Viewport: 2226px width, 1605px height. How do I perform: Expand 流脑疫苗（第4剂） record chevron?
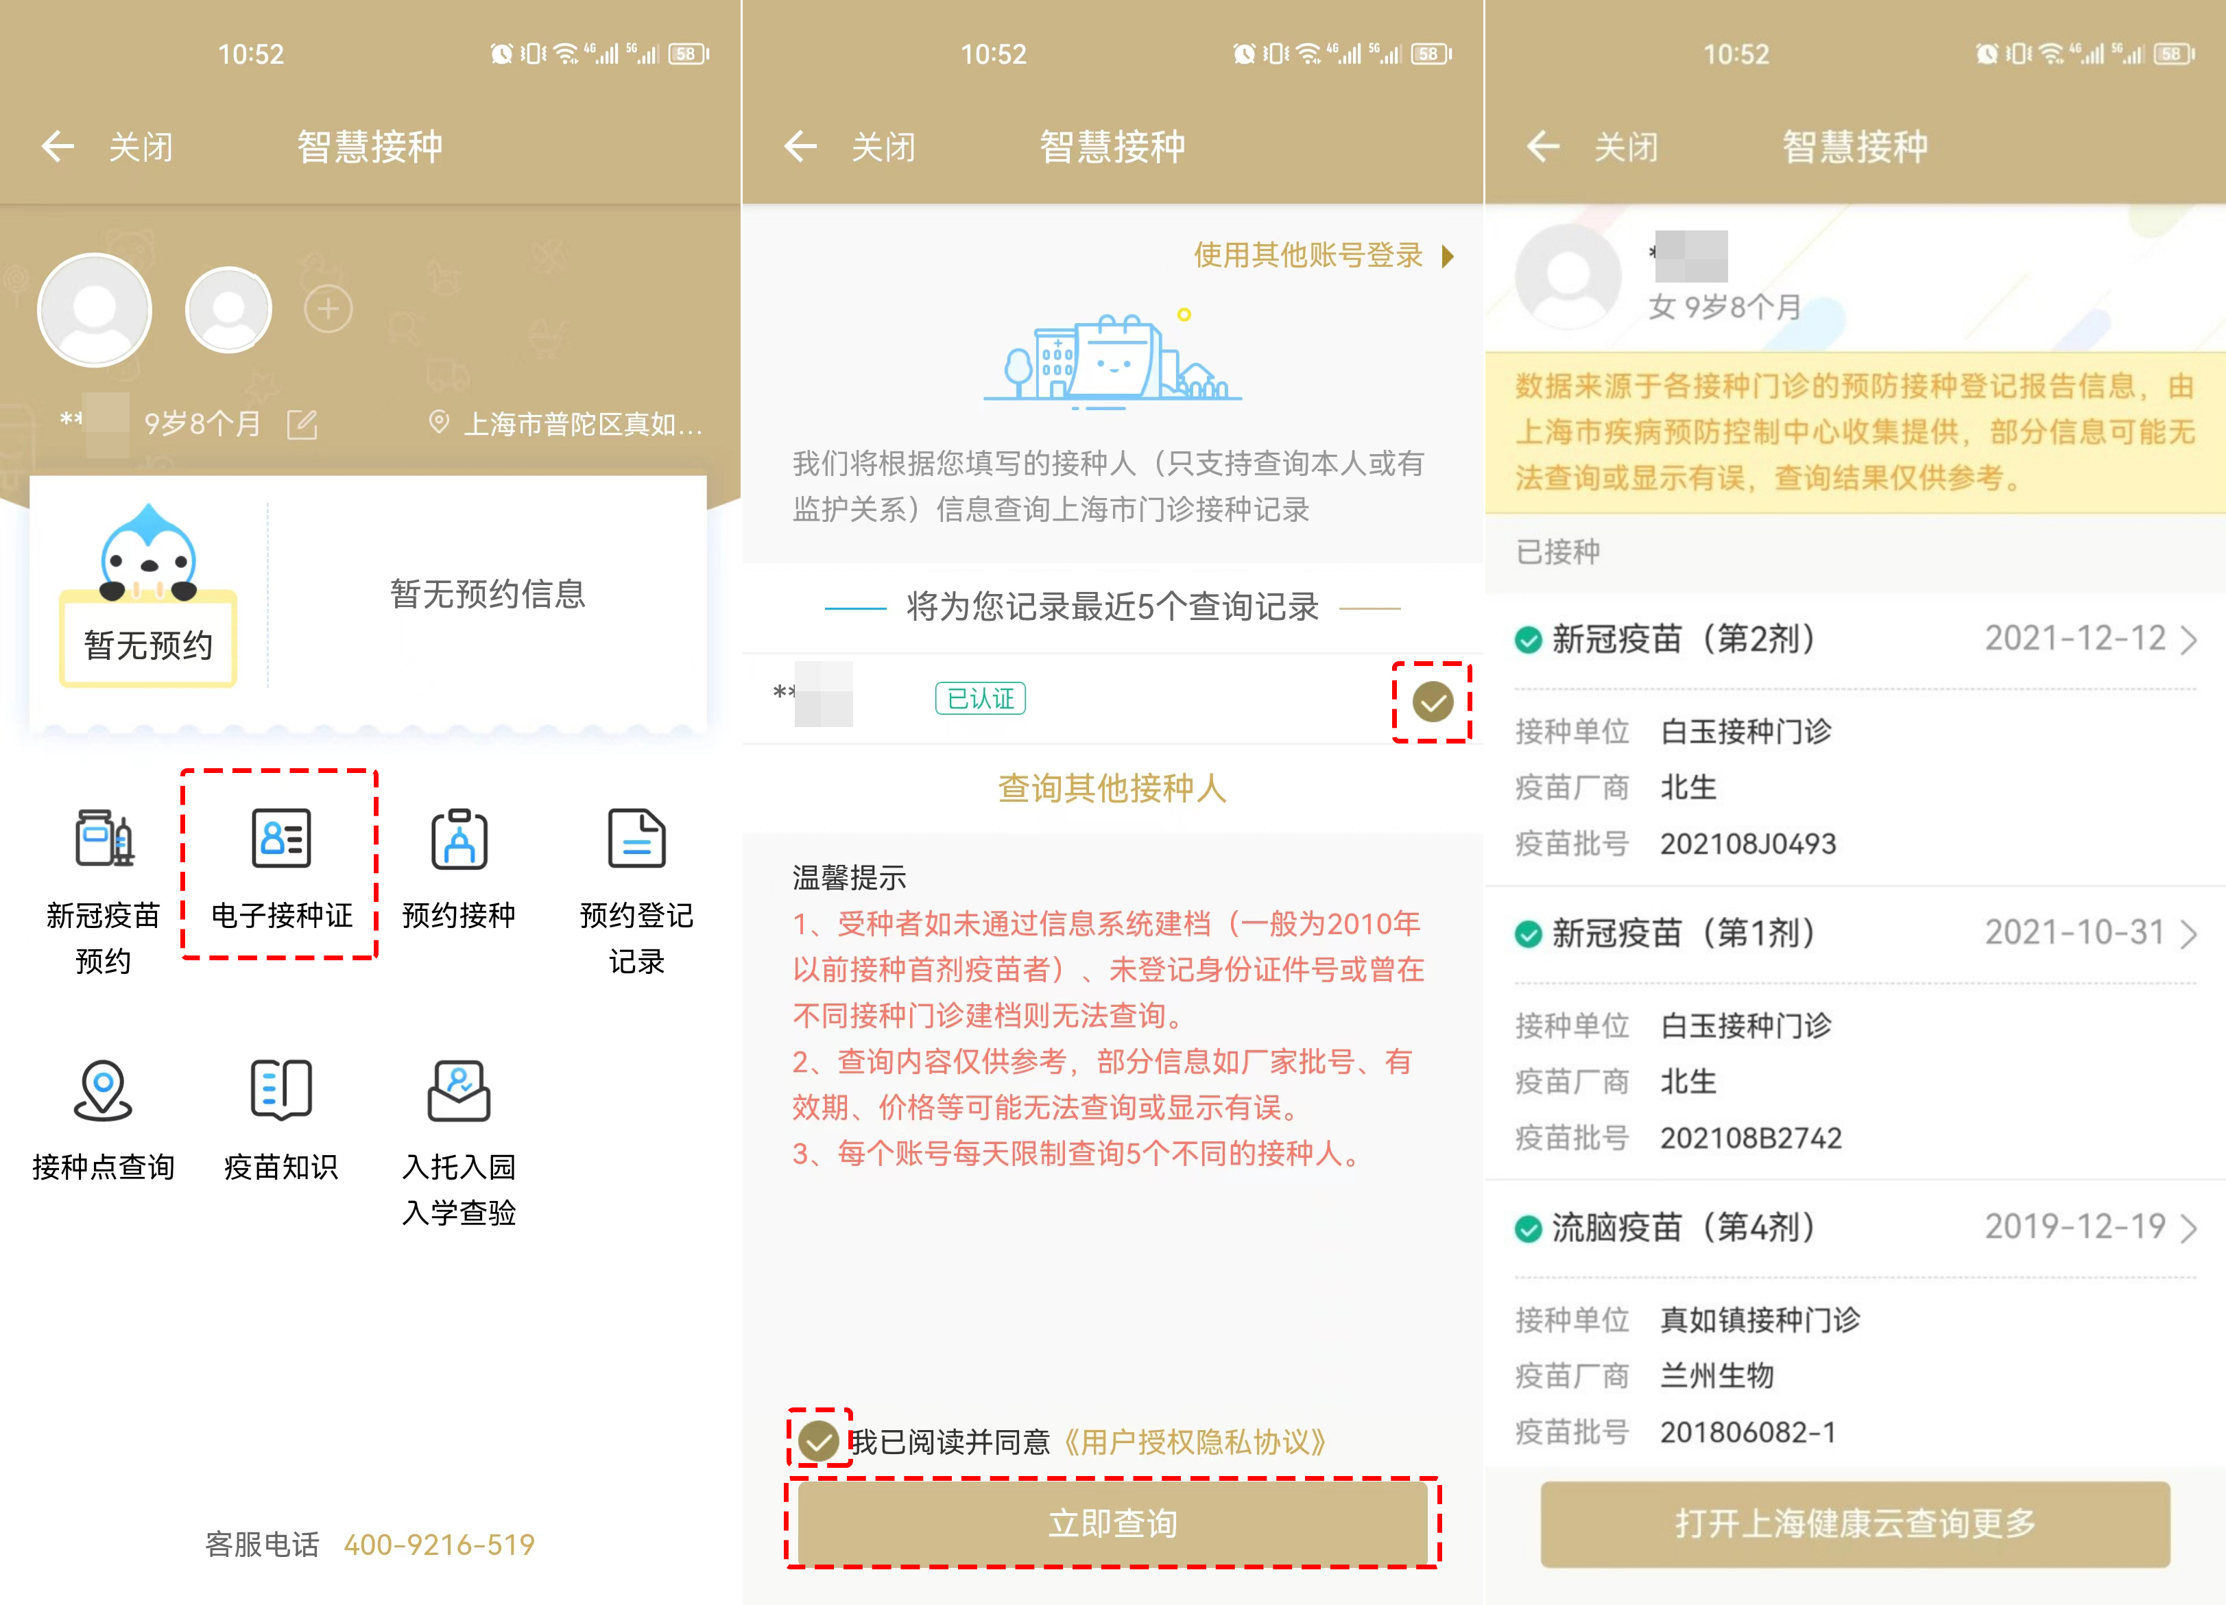pos(2188,1227)
